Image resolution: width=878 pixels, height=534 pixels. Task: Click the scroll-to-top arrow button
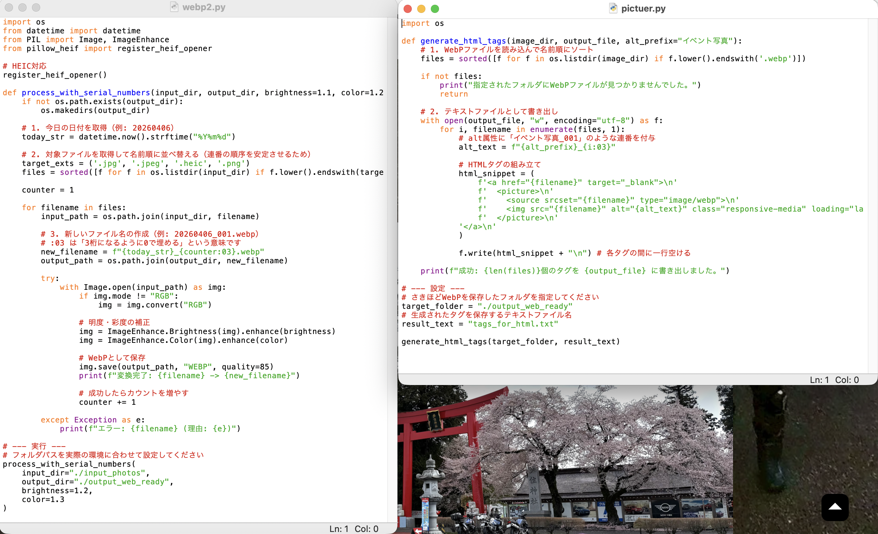[834, 507]
